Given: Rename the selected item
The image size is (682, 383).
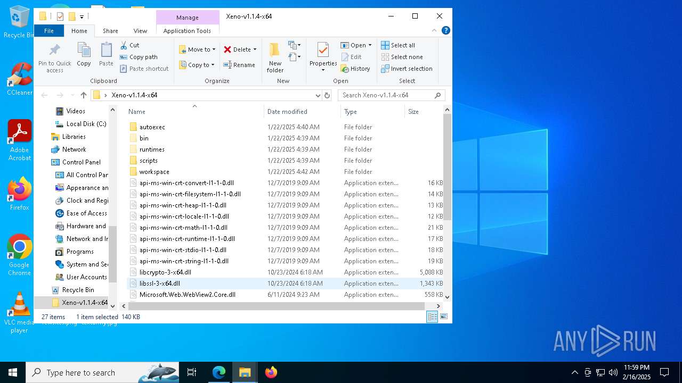Looking at the screenshot, I should (239, 65).
